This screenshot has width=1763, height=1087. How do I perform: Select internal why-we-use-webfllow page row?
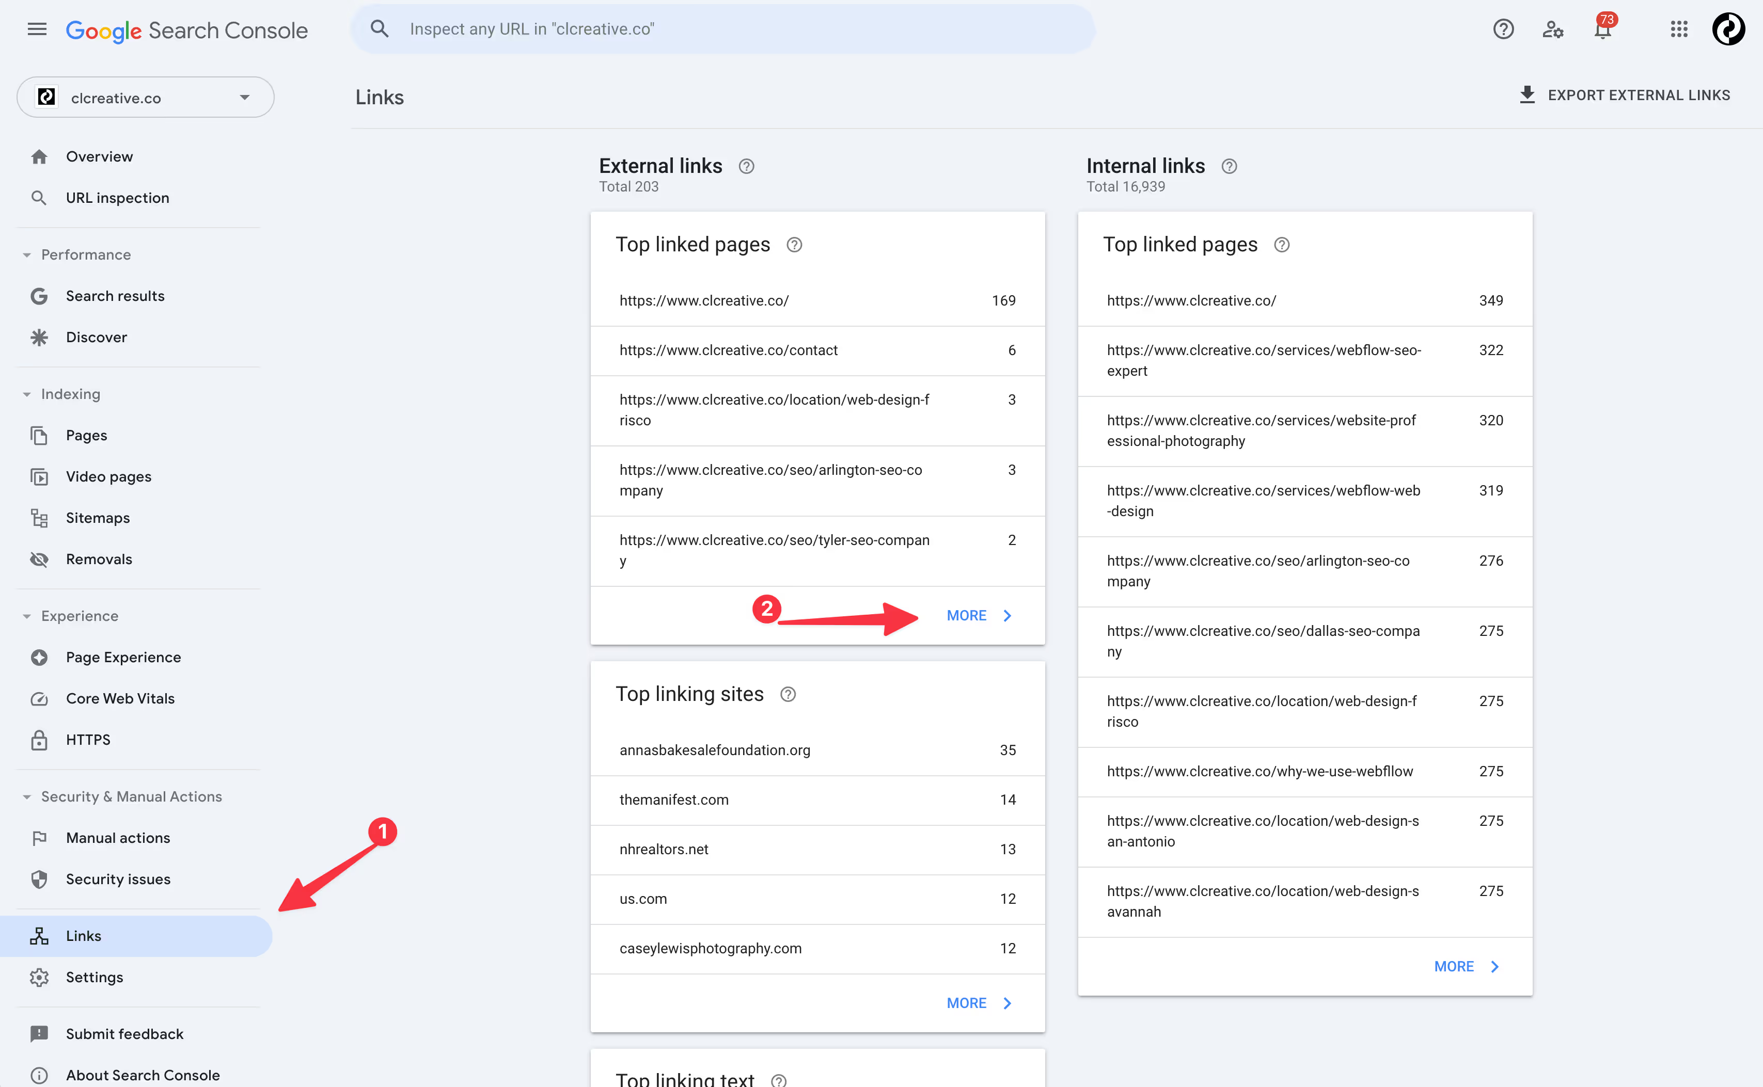click(x=1305, y=772)
